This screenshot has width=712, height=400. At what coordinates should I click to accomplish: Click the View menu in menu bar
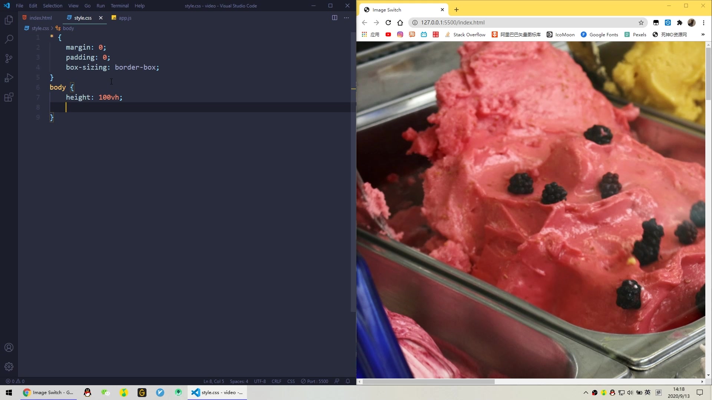tap(73, 6)
